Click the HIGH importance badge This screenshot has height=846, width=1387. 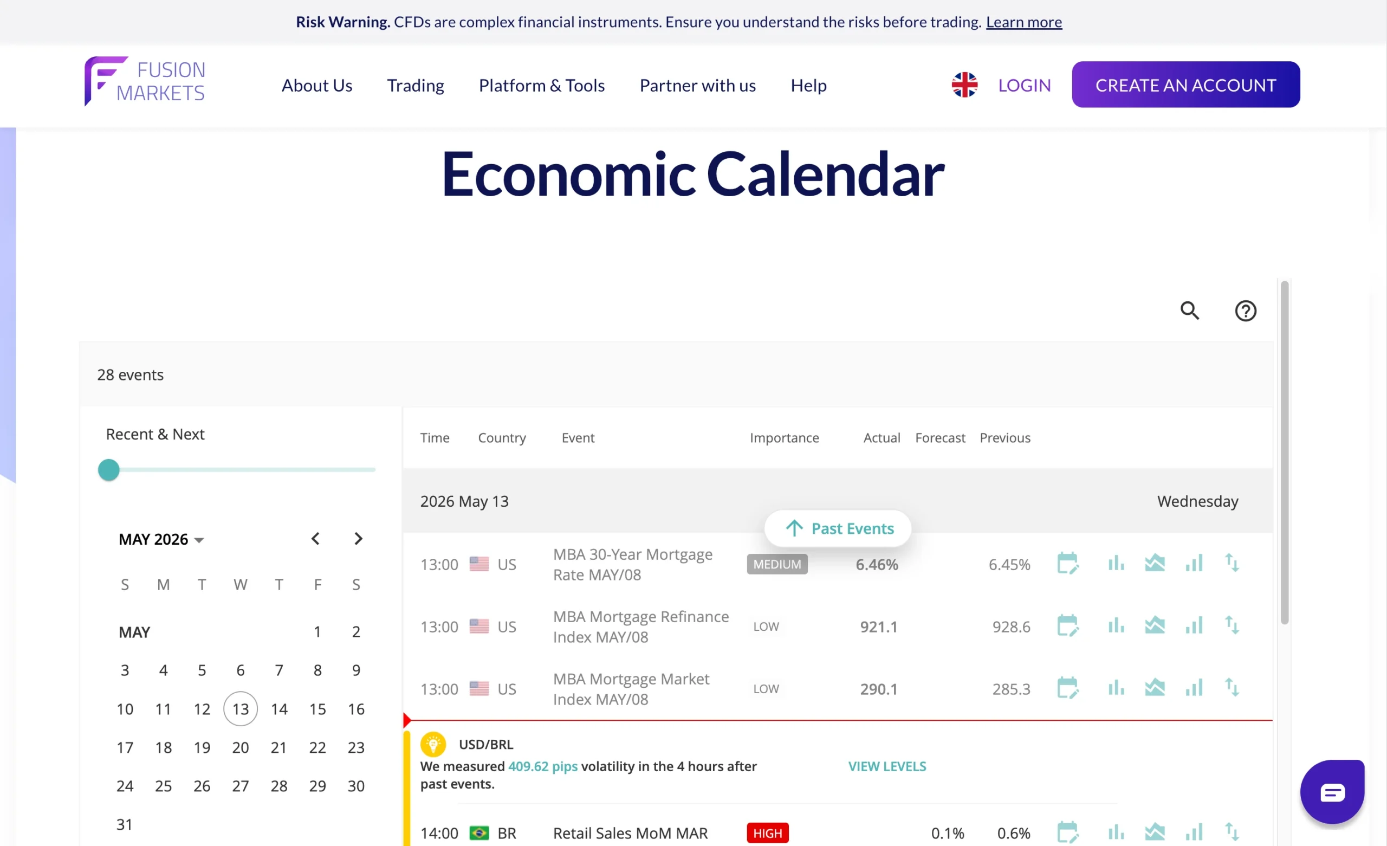[x=767, y=832]
